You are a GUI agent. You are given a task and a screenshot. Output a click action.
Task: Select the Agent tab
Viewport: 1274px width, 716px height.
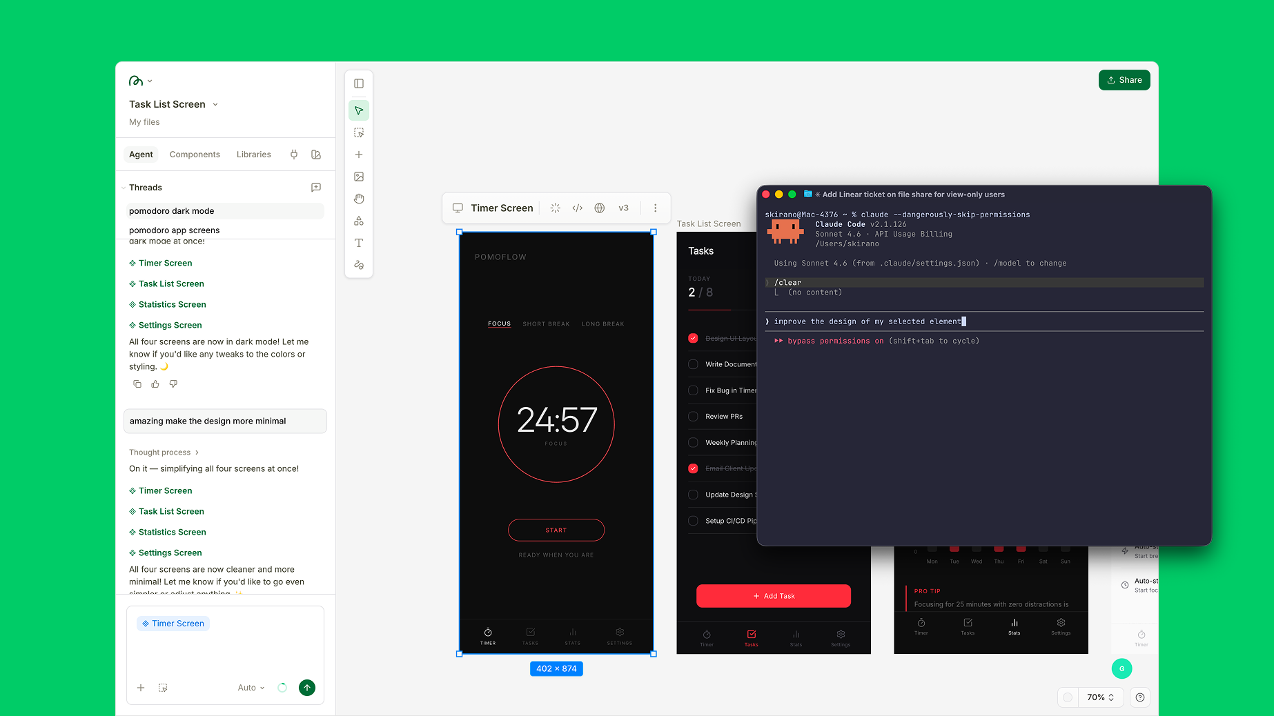[141, 155]
